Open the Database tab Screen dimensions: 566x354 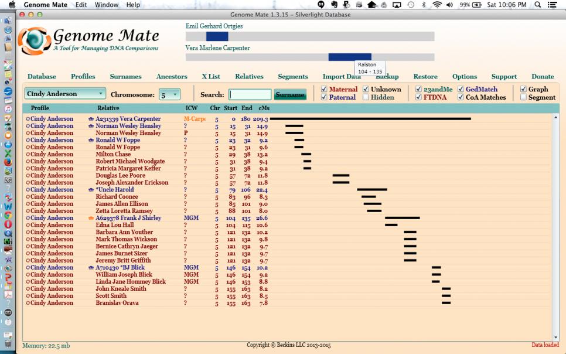pyautogui.click(x=42, y=77)
